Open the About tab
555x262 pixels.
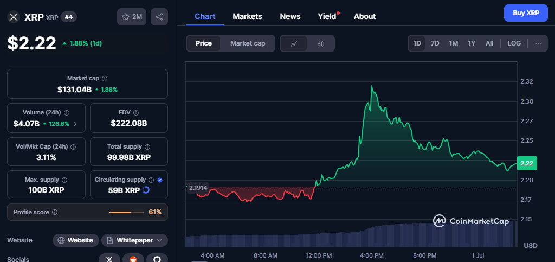[x=365, y=16]
